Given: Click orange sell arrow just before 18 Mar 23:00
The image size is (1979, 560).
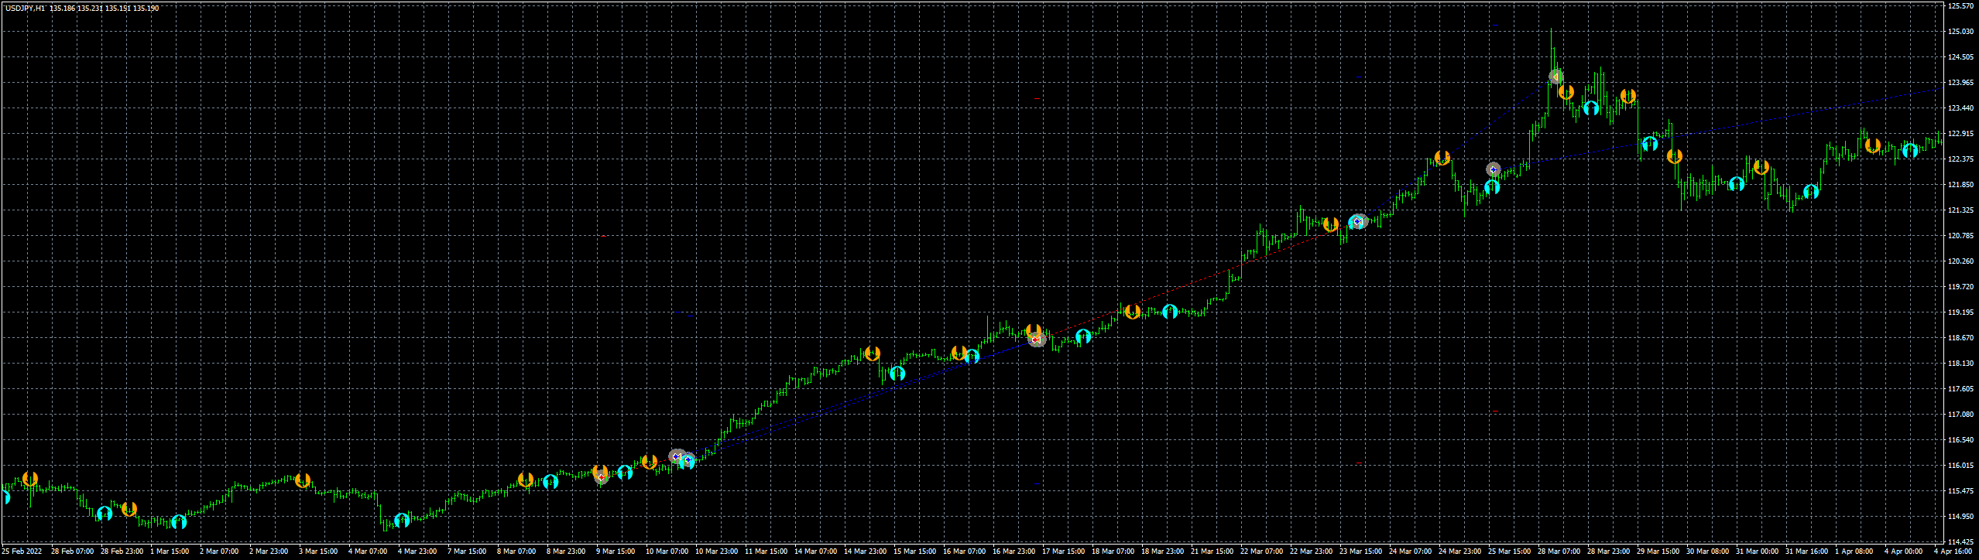Looking at the screenshot, I should (x=1132, y=312).
